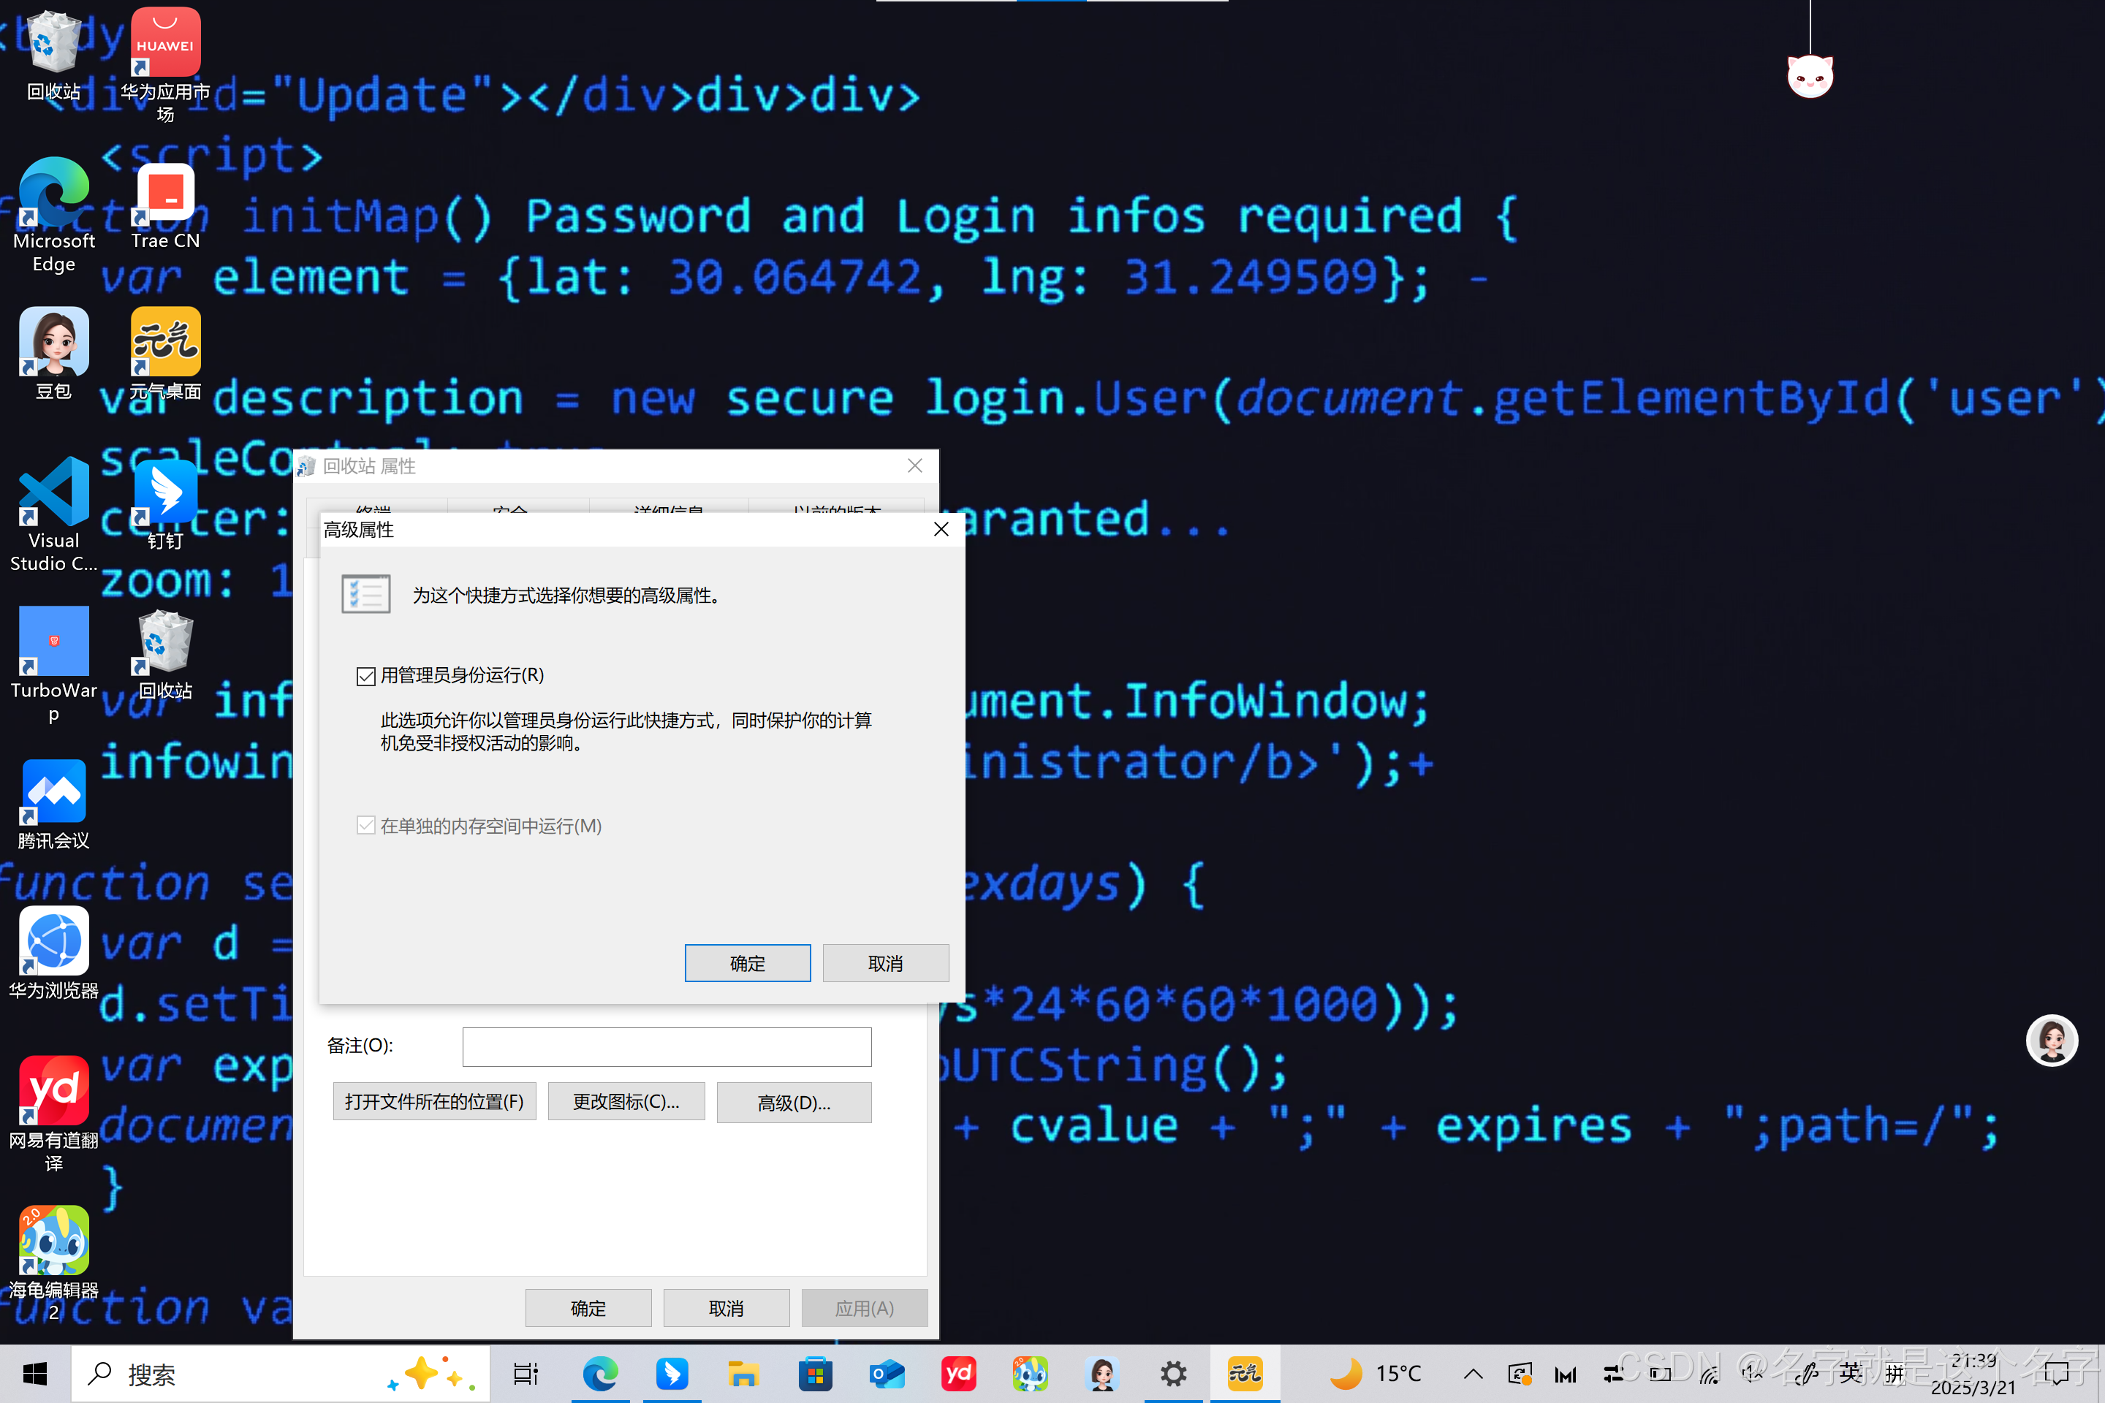
Task: Open Task View on the taskbar
Action: [526, 1374]
